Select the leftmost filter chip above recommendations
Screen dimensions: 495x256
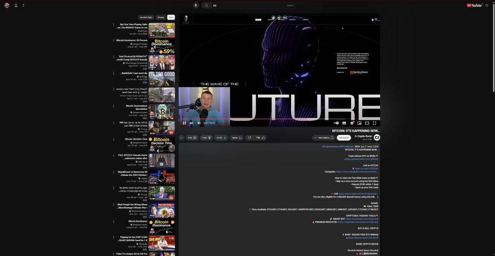[146, 17]
